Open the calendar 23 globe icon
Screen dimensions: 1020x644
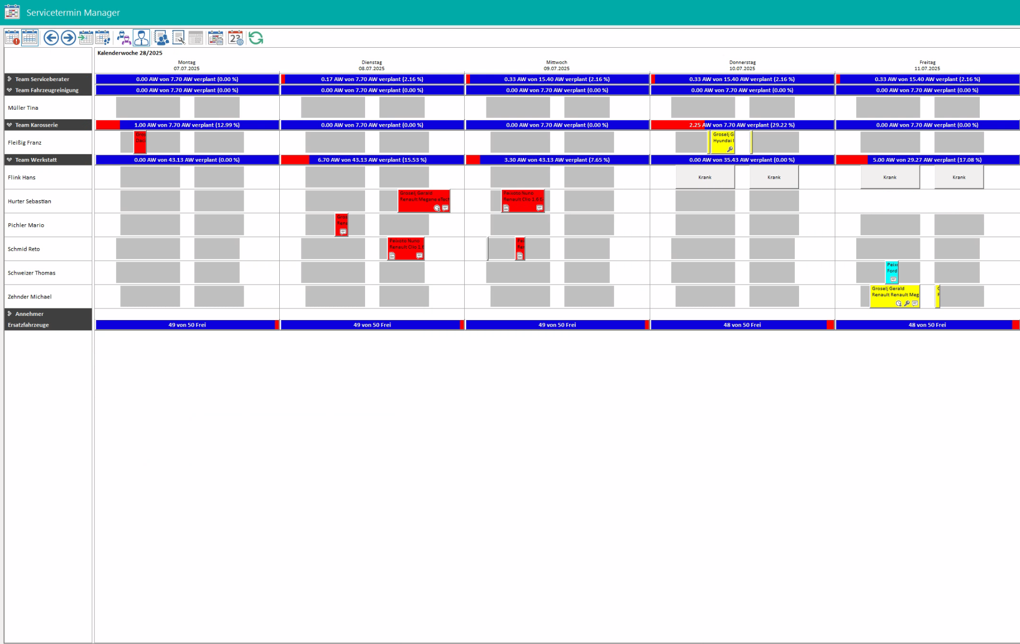click(x=236, y=38)
